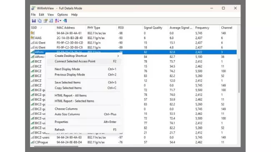
Task: Click the lock icon on the AIAS row
Action: (x=33, y=37)
